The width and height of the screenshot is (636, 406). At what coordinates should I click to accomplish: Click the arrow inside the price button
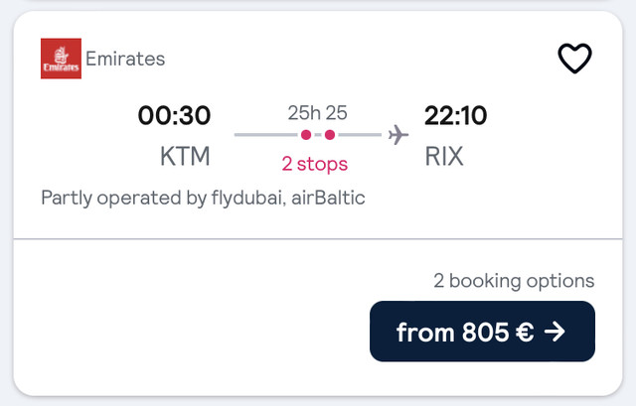click(556, 333)
